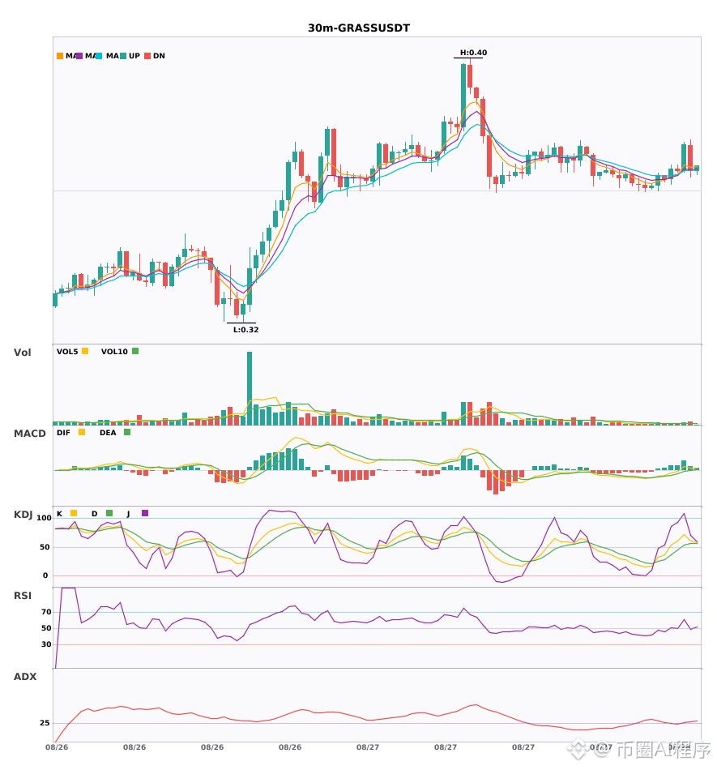Click the yellow DIF legend swatch
The image size is (717, 770).
coord(82,432)
